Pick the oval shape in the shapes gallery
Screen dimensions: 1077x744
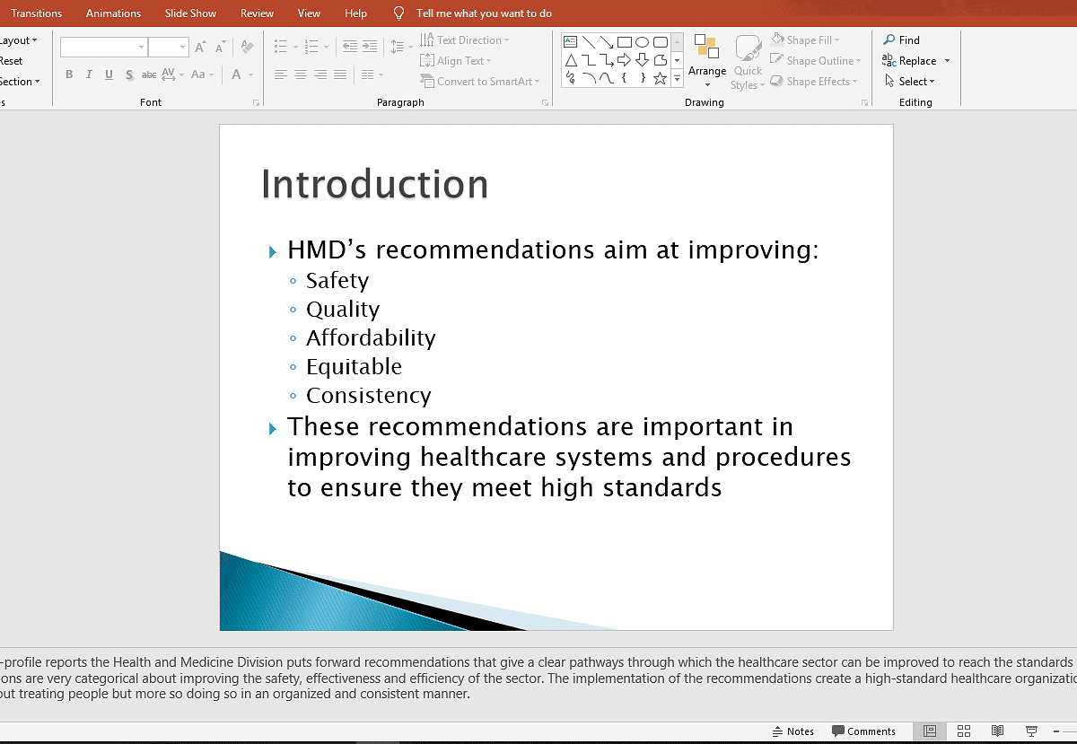[x=643, y=41]
